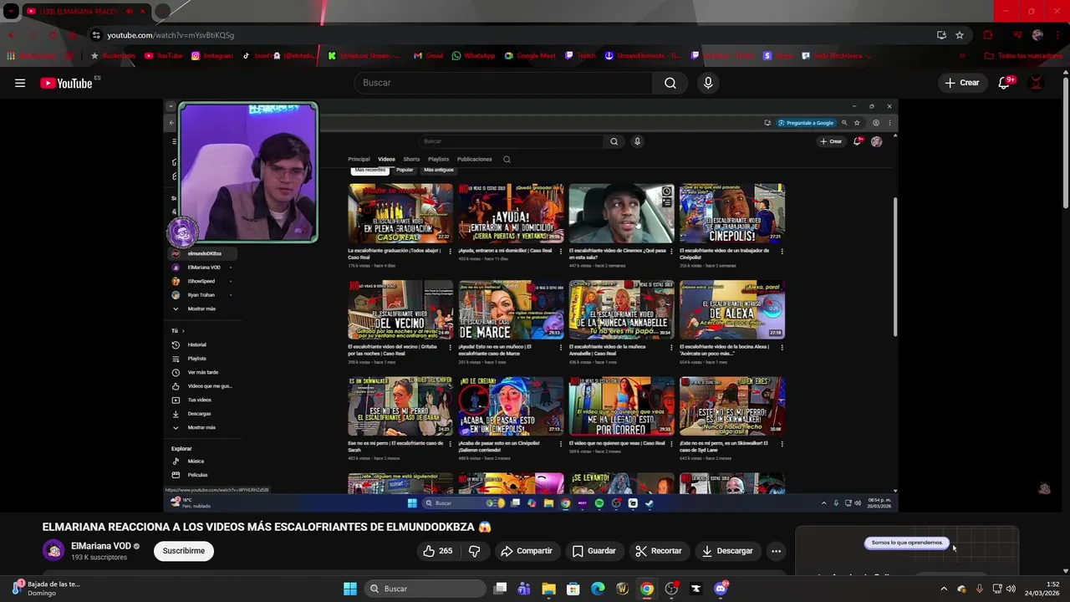
Task: Open the Bookmarks item in bookmarks bar
Action: click(113, 56)
